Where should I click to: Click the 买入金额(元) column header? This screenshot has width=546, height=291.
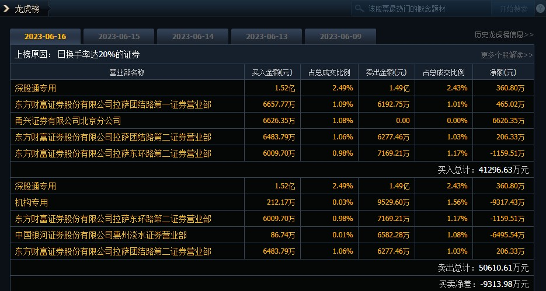click(272, 72)
